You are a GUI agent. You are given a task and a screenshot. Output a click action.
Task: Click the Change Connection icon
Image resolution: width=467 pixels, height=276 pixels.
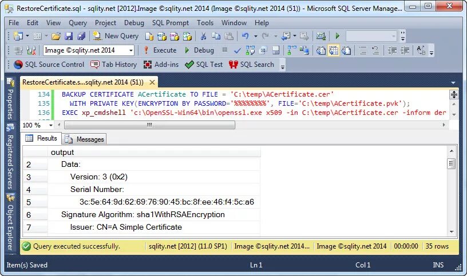(x=31, y=50)
